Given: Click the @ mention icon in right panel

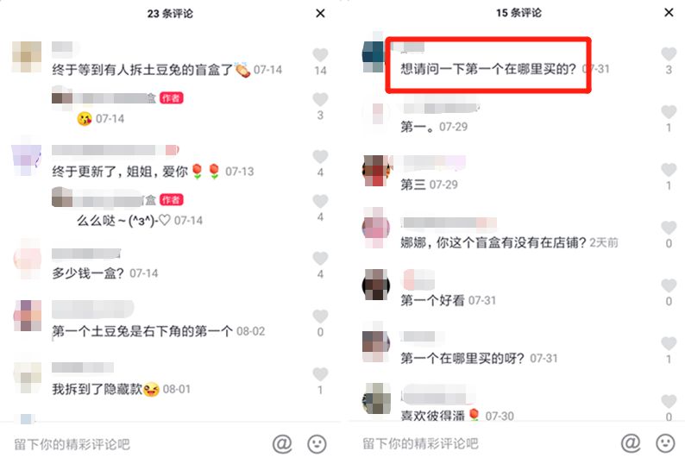Looking at the screenshot, I should [x=631, y=443].
